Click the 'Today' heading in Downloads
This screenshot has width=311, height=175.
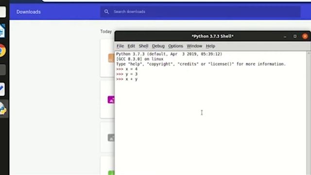pyautogui.click(x=106, y=32)
